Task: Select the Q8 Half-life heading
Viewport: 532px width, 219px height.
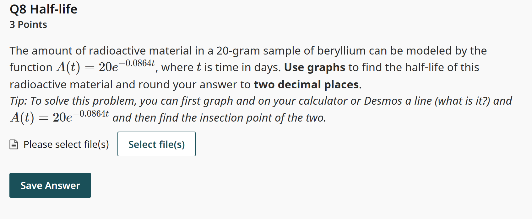Action: click(x=43, y=9)
